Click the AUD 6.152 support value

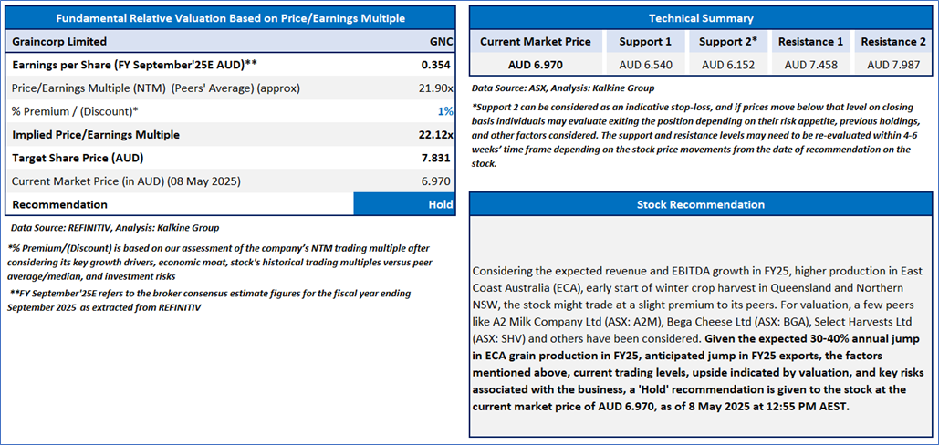click(727, 64)
